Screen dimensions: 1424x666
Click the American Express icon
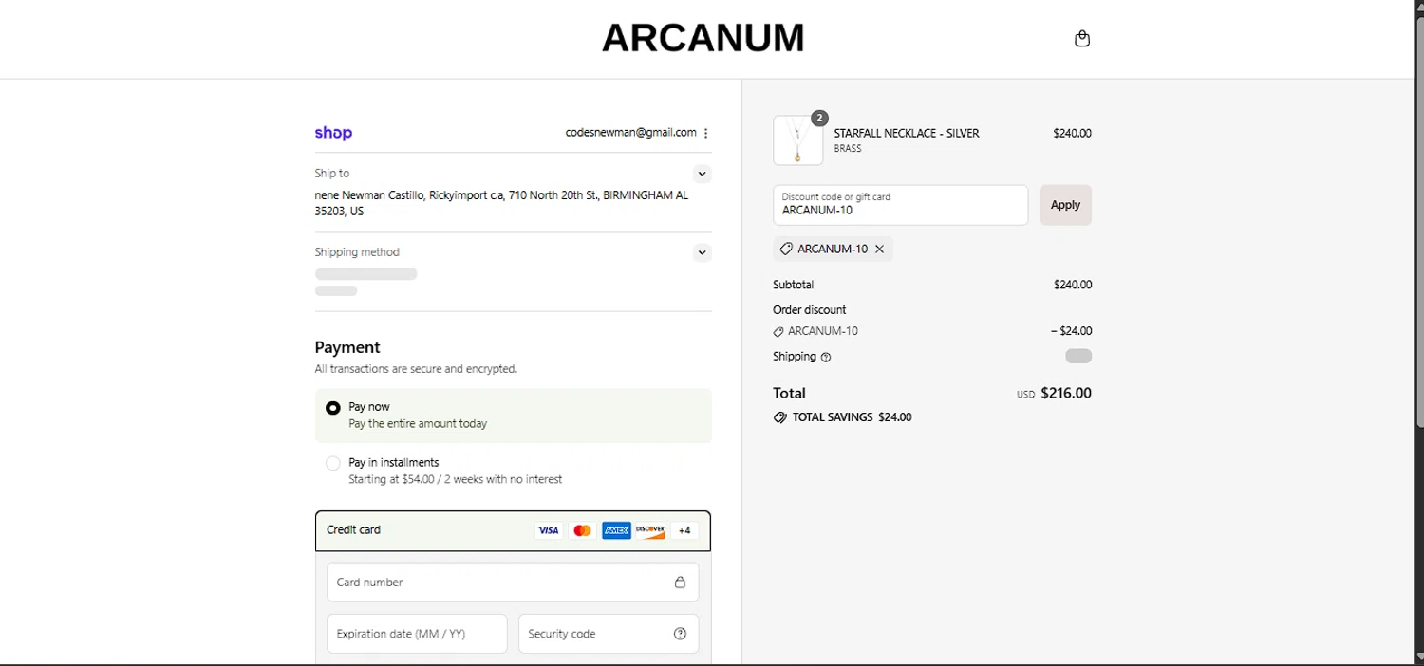tap(617, 530)
